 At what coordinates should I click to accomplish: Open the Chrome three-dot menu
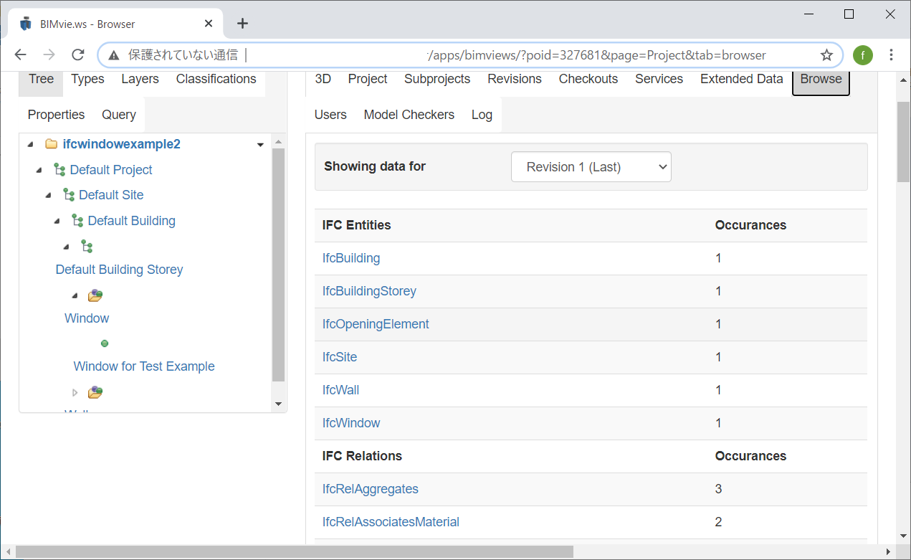tap(891, 54)
